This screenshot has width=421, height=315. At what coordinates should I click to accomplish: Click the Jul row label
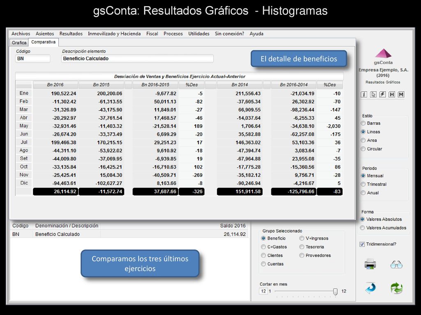(24, 142)
